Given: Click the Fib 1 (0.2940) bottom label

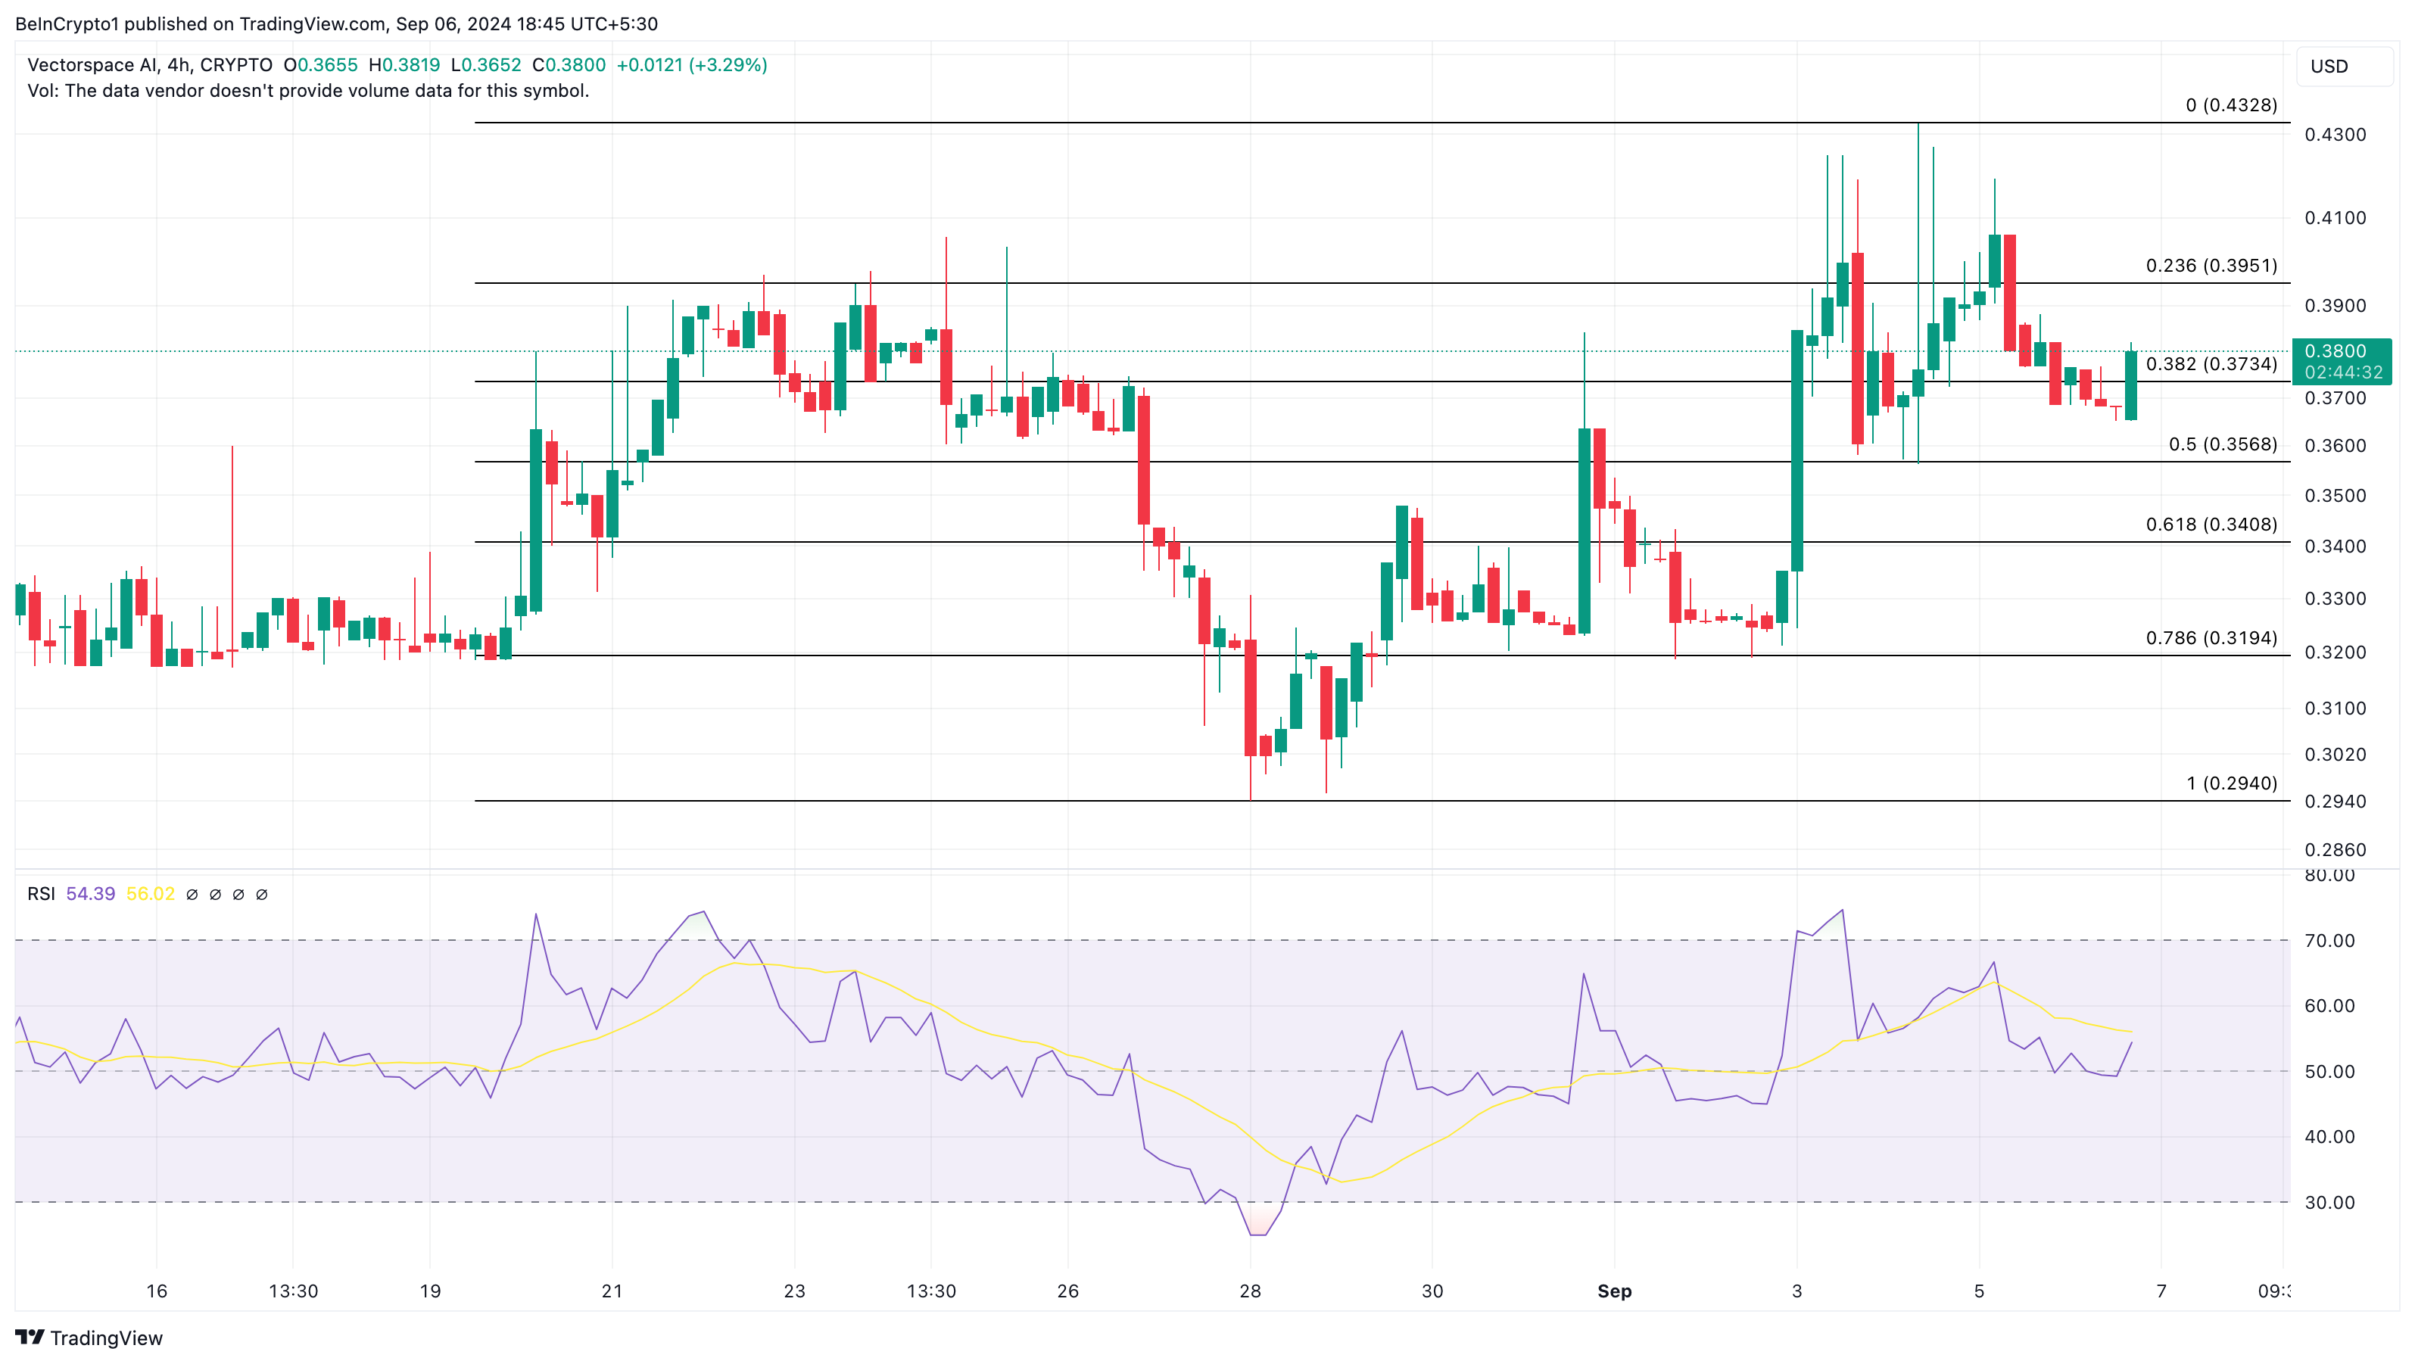Looking at the screenshot, I should [2231, 783].
